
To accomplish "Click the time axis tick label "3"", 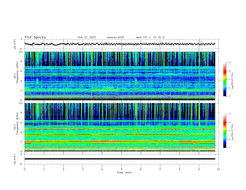I will coord(83,169).
